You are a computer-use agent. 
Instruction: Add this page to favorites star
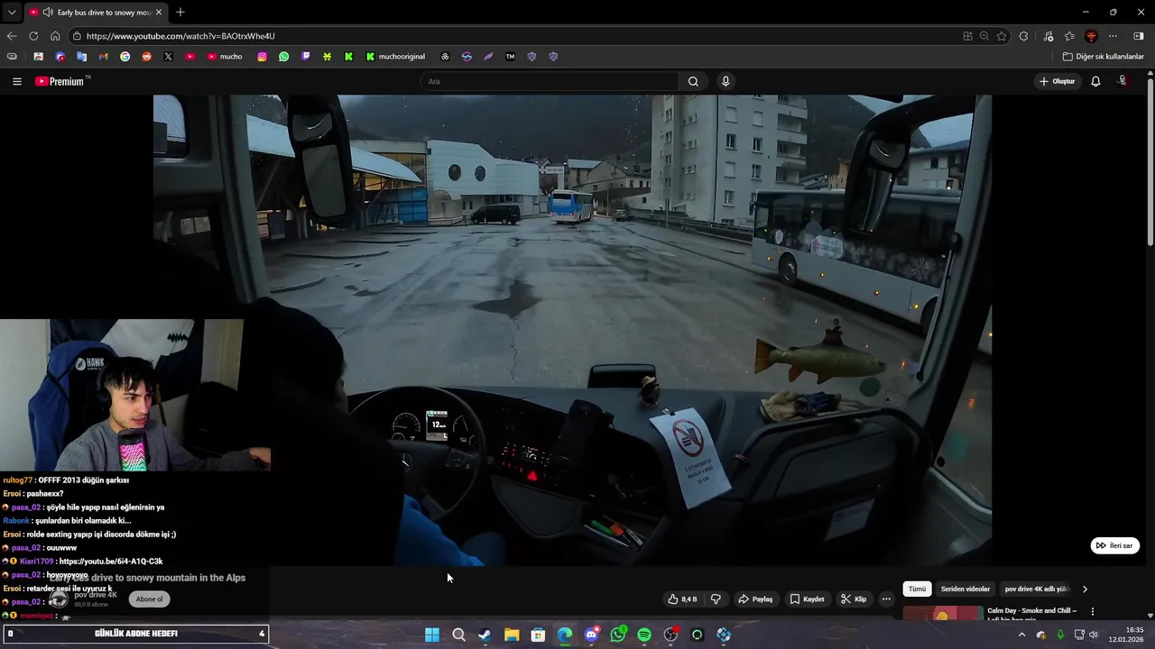coord(1002,36)
